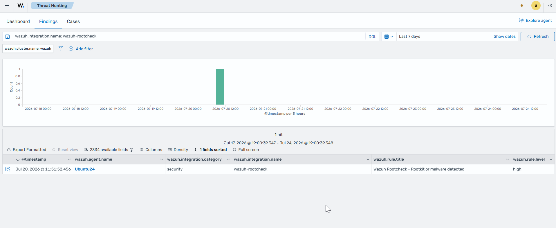Click the wazuh.cluster.name filter pill
This screenshot has width=556, height=228.
pos(28,49)
